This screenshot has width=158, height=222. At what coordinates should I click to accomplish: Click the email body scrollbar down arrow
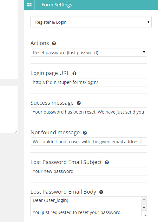(144, 208)
